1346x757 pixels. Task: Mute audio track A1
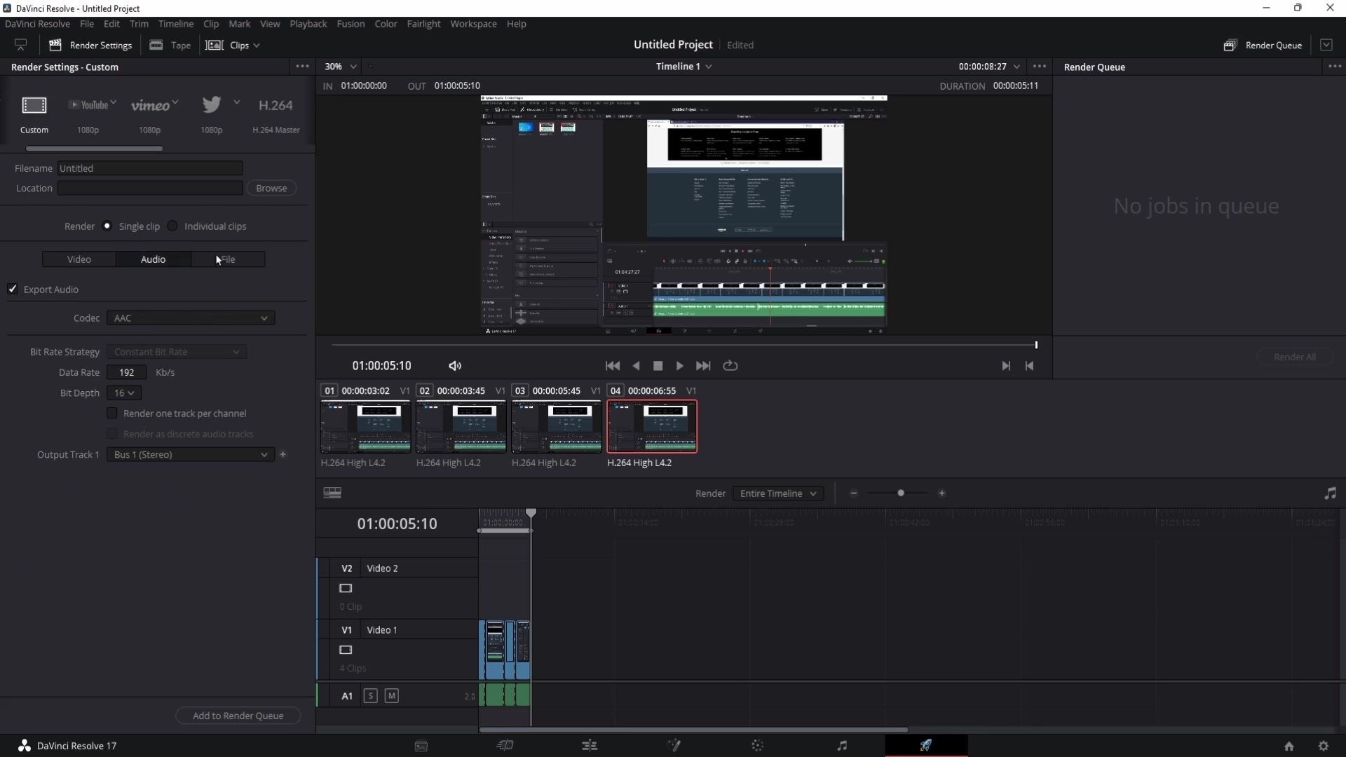coord(392,696)
